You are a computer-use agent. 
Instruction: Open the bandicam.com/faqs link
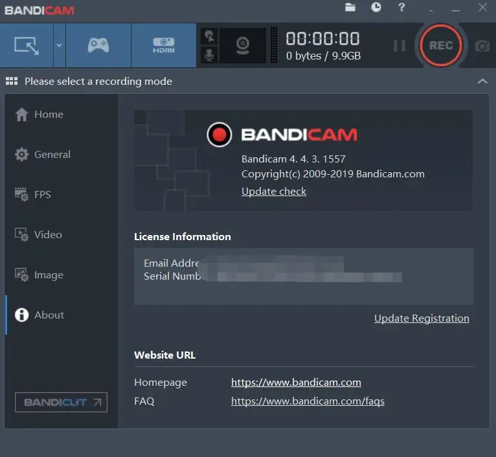308,401
